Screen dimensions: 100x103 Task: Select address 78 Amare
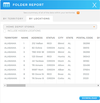tap(37, 65)
